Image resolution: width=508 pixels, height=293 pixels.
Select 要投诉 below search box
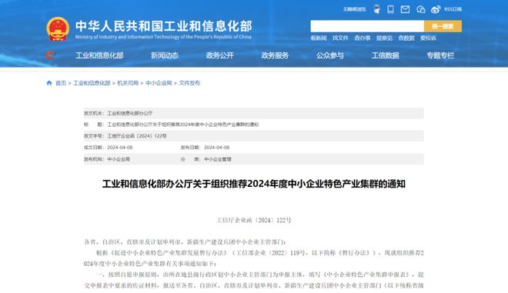click(428, 38)
